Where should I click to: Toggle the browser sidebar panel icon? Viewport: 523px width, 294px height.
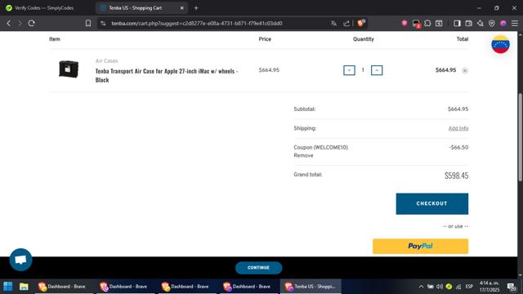pyautogui.click(x=457, y=23)
